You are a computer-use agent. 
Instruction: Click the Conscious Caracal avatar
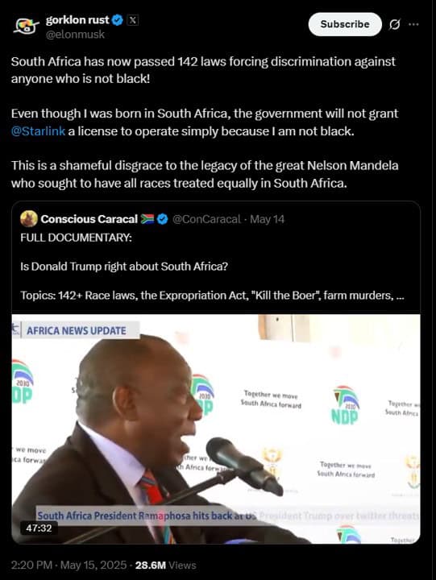[29, 218]
